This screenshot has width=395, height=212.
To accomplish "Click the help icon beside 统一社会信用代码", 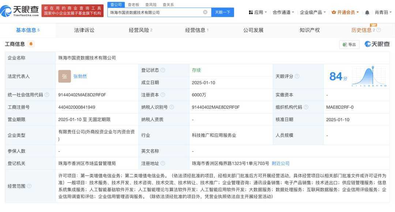I will point(47,95).
